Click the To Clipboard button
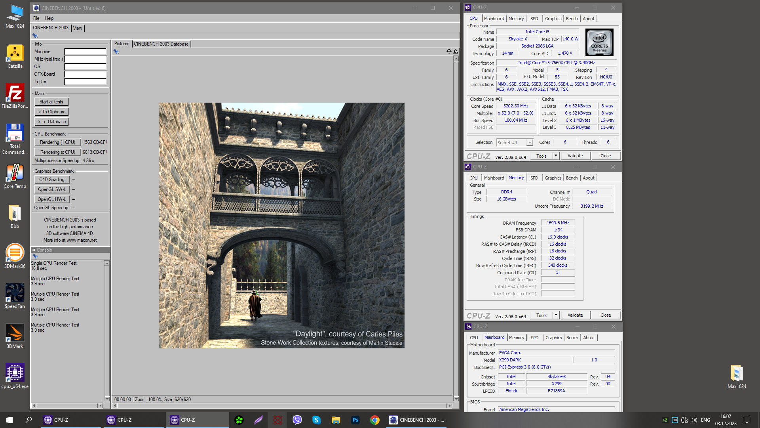The width and height of the screenshot is (760, 428). click(51, 112)
